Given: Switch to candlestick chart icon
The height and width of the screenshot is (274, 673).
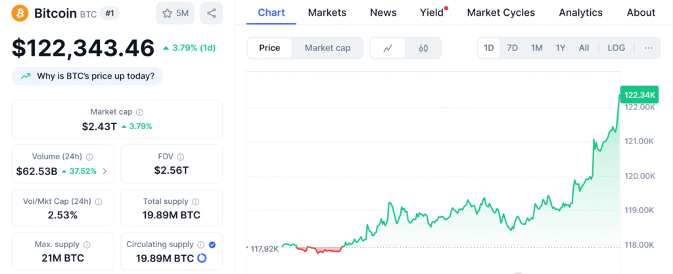Looking at the screenshot, I should 423,48.
